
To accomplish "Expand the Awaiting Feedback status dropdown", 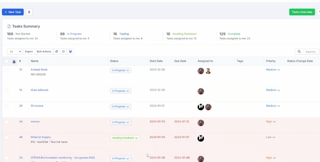I will 125,138.
